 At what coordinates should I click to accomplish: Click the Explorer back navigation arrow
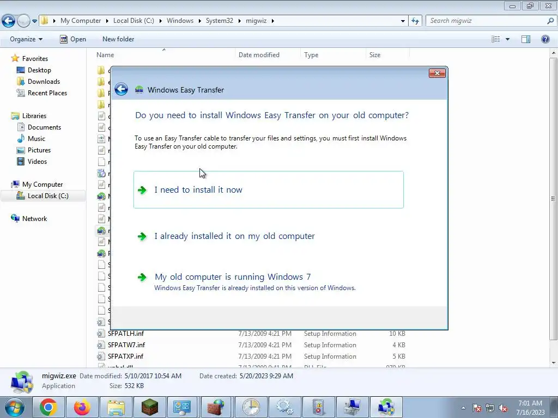(x=9, y=21)
